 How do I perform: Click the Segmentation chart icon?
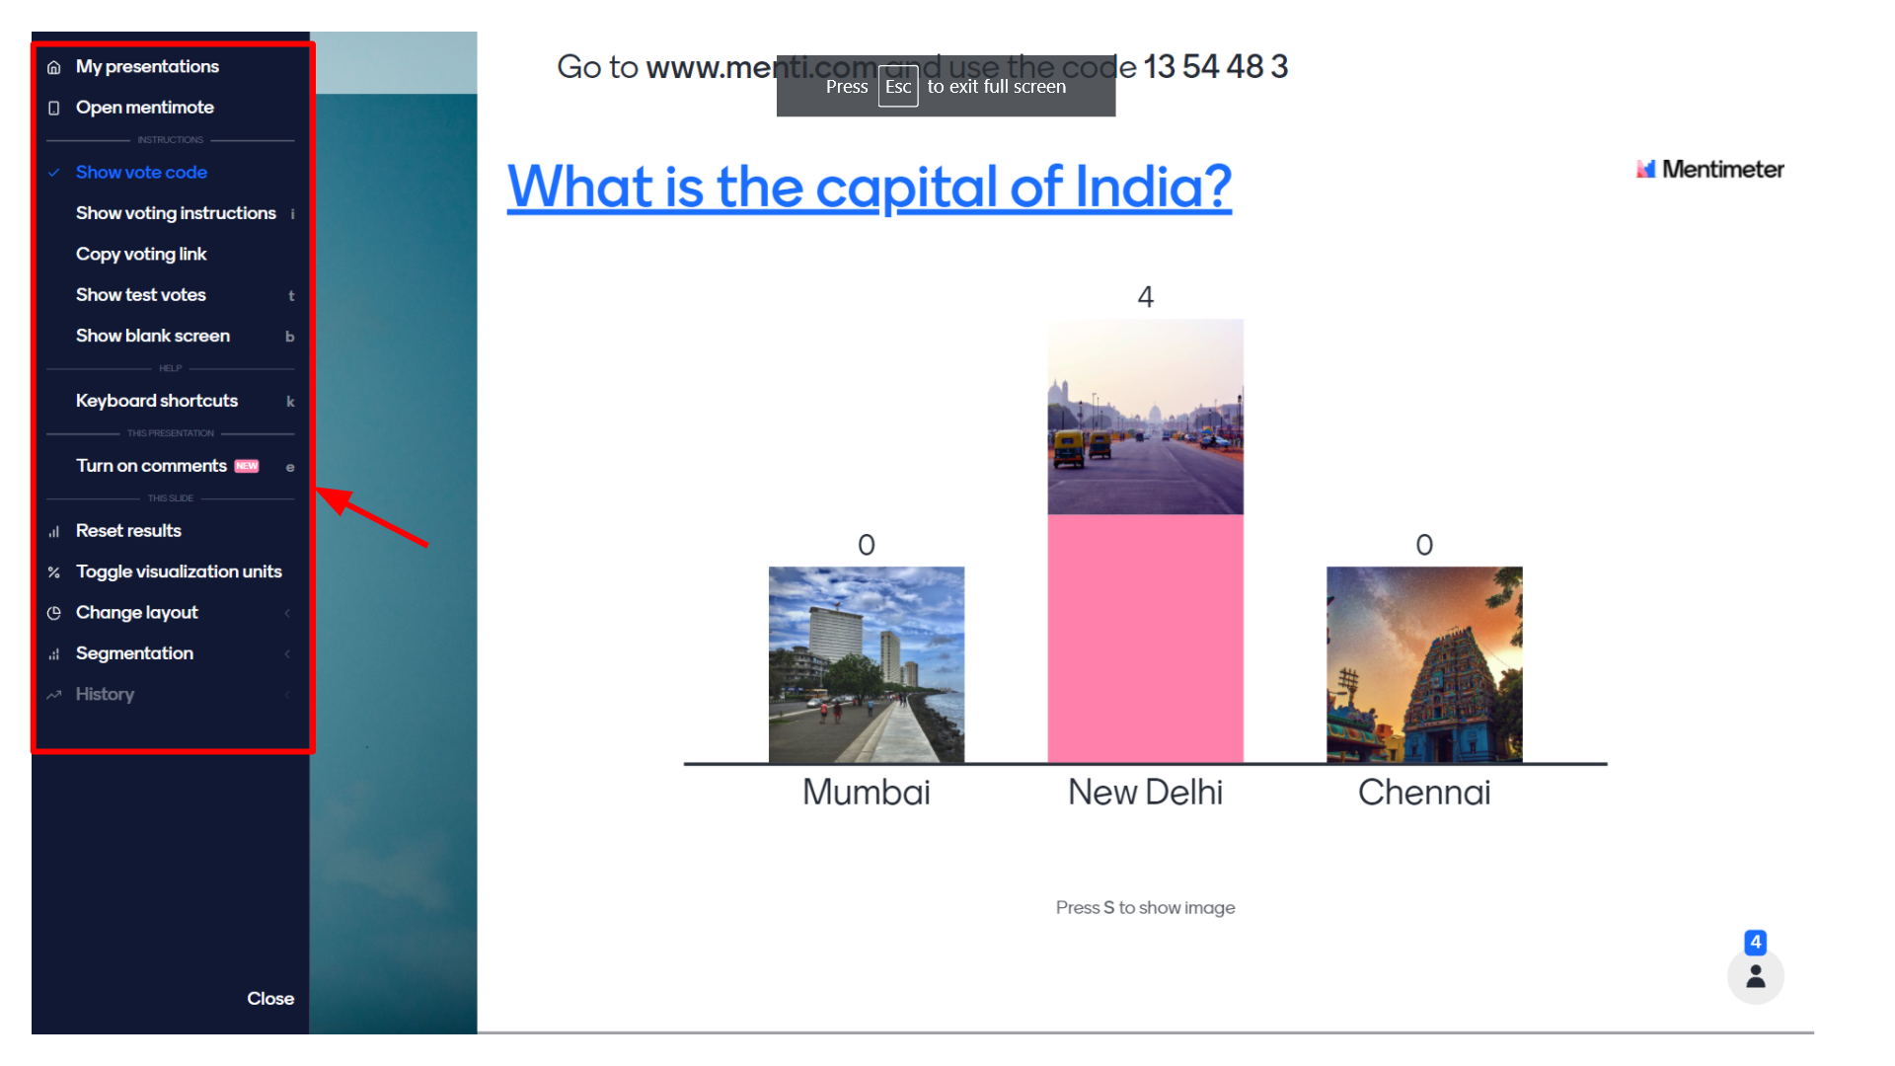(x=54, y=654)
